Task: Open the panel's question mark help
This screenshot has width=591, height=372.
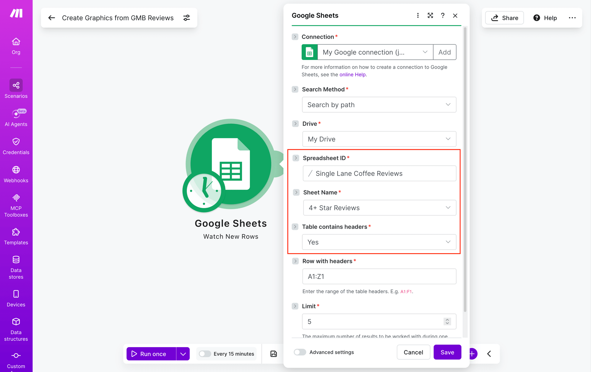Action: pyautogui.click(x=443, y=15)
